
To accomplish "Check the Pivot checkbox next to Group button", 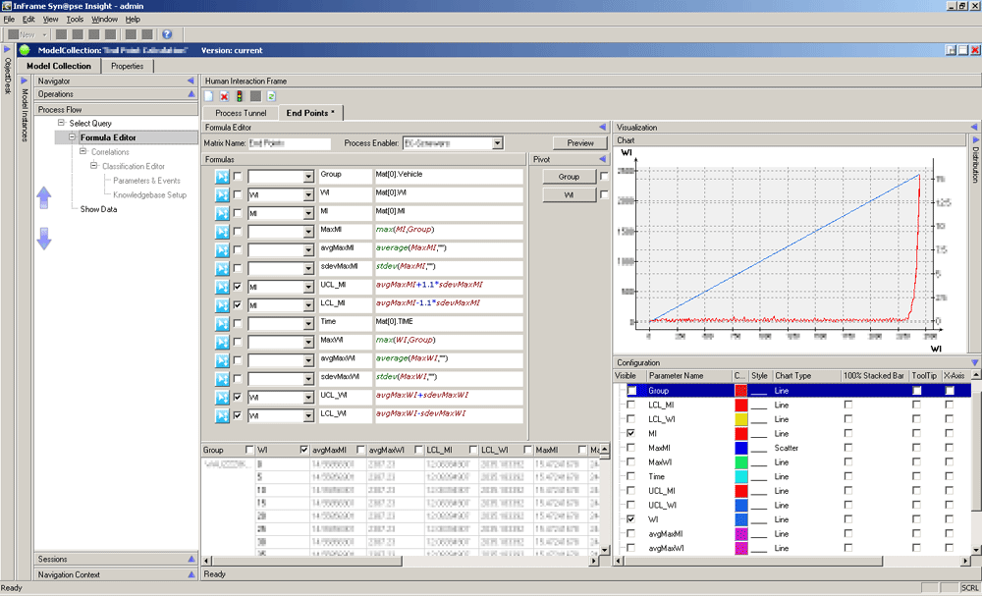I will pyautogui.click(x=603, y=177).
